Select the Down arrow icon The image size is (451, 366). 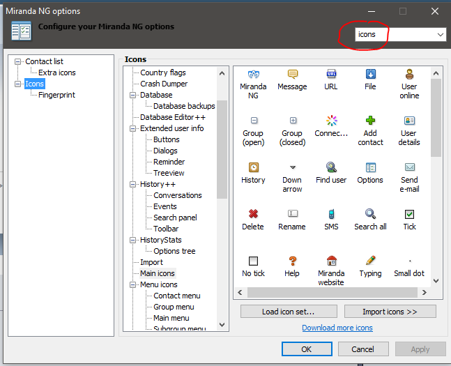[293, 167]
